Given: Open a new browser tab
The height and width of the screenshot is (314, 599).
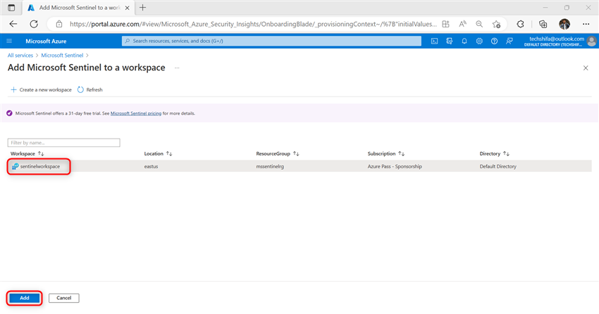Looking at the screenshot, I should (142, 8).
